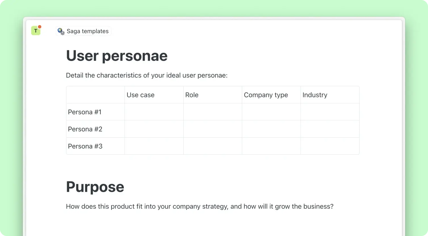Click the 'Detail the characteristics' description text

tap(147, 75)
